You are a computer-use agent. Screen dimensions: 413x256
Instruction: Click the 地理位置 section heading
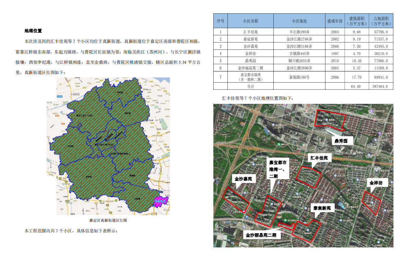point(33,31)
